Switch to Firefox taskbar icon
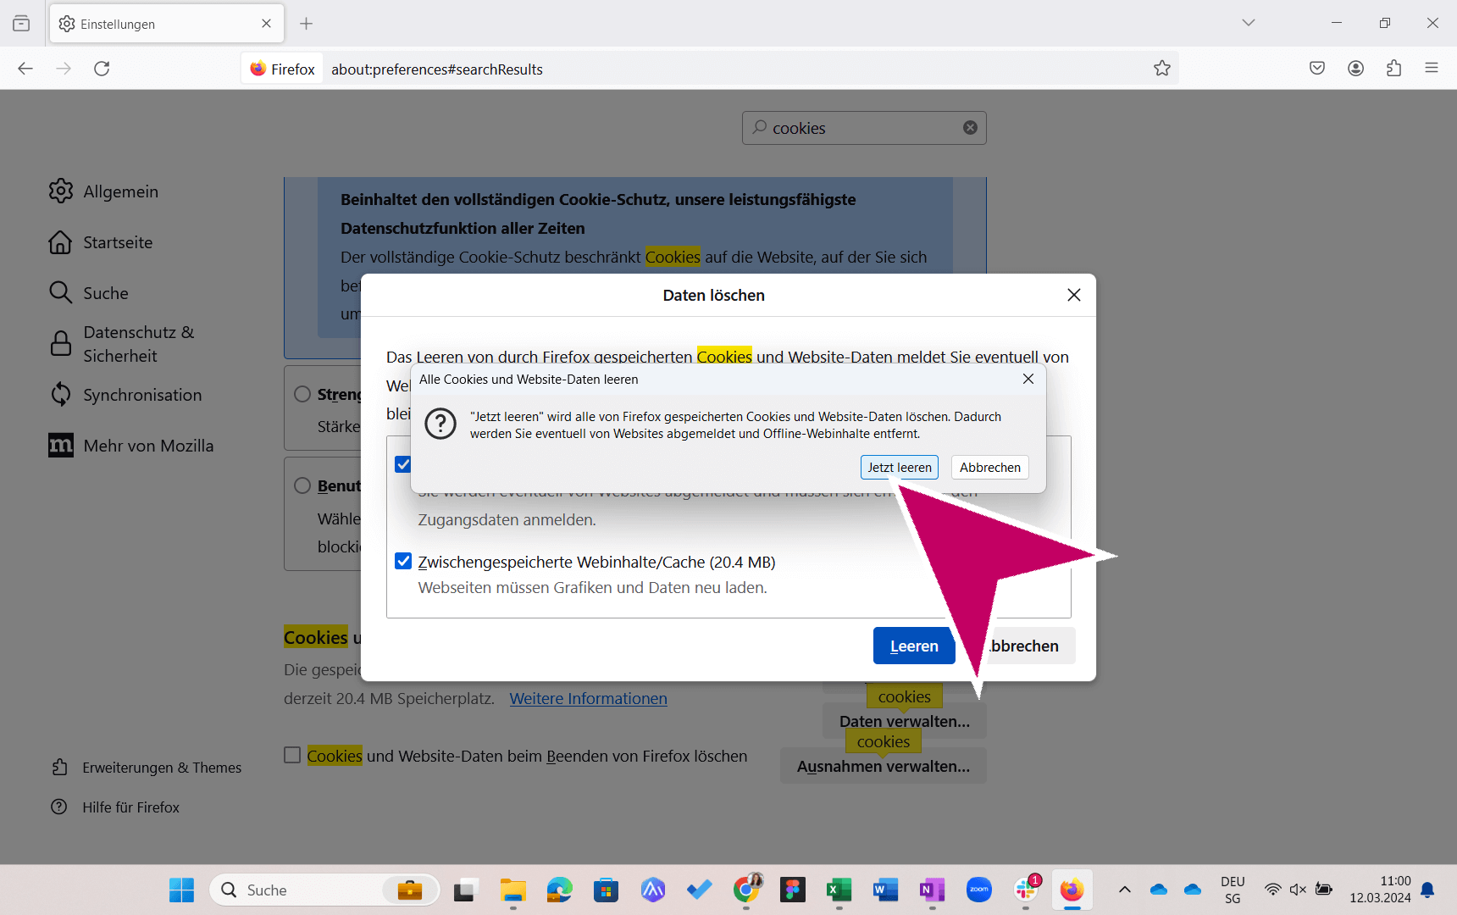 [x=1072, y=890]
